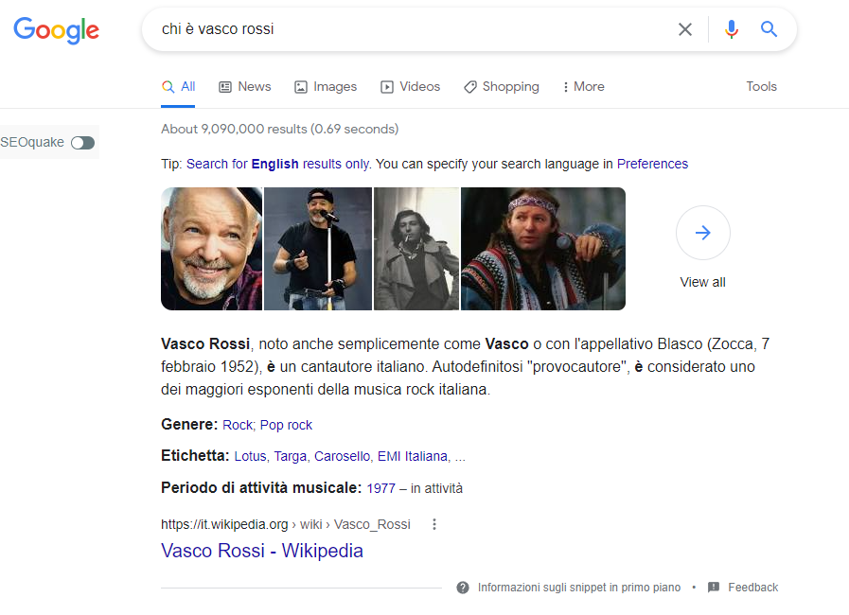Image resolution: width=849 pixels, height=615 pixels.
Task: Click the question mark snippet info icon
Action: pyautogui.click(x=463, y=588)
